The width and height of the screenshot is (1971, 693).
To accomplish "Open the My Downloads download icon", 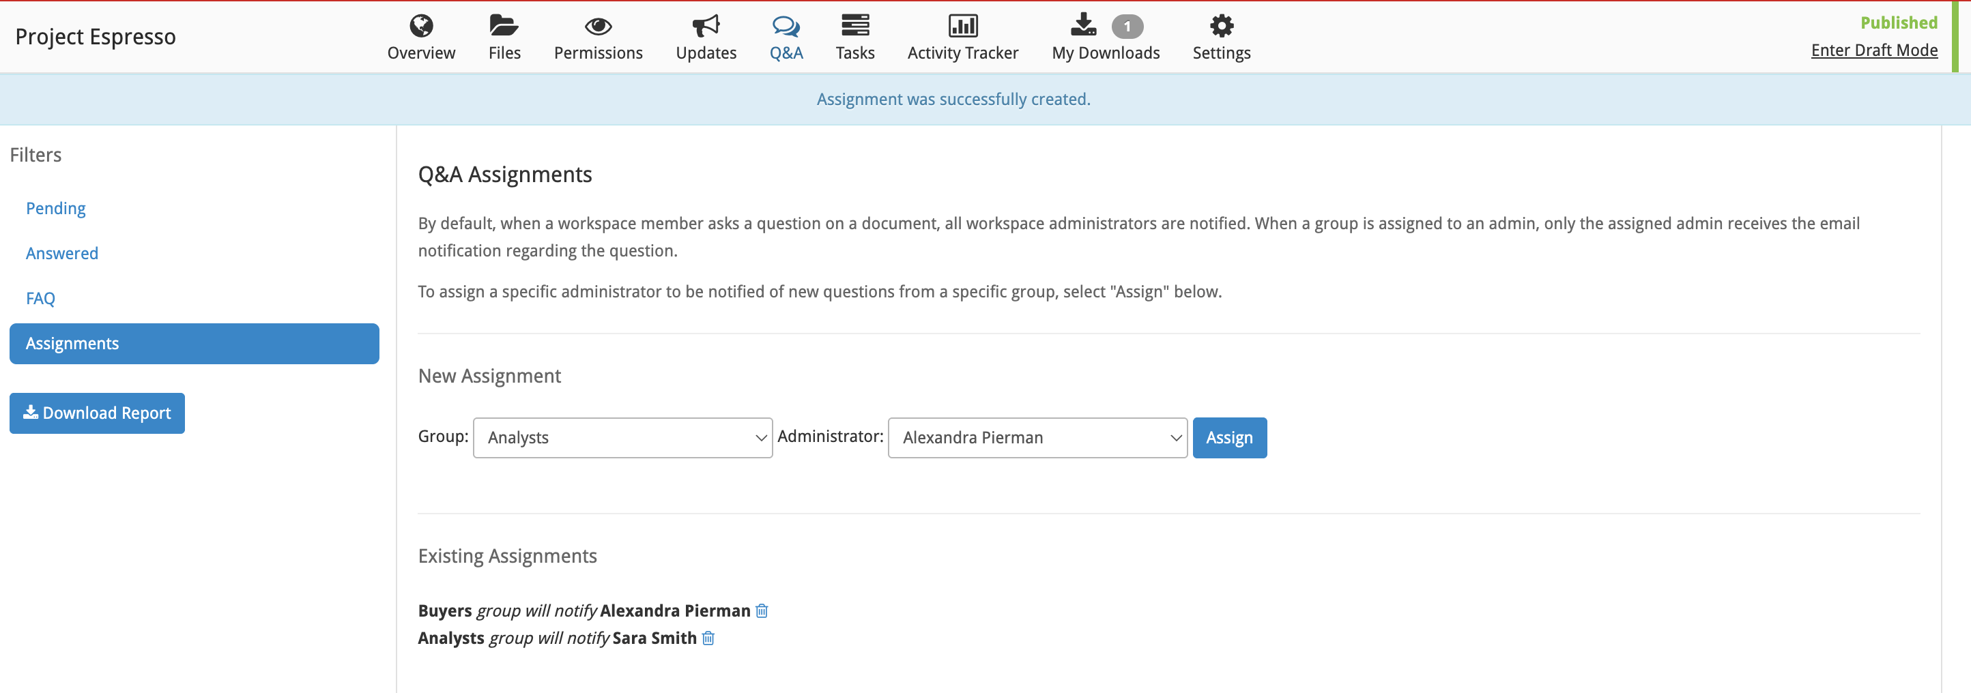I will [1082, 25].
